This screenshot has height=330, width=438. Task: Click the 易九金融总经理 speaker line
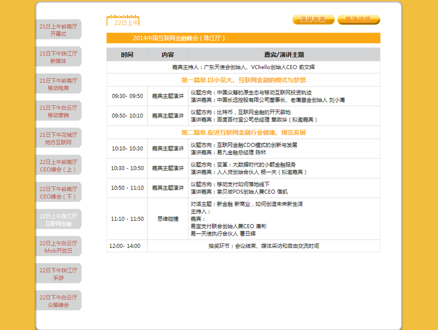click(x=228, y=153)
